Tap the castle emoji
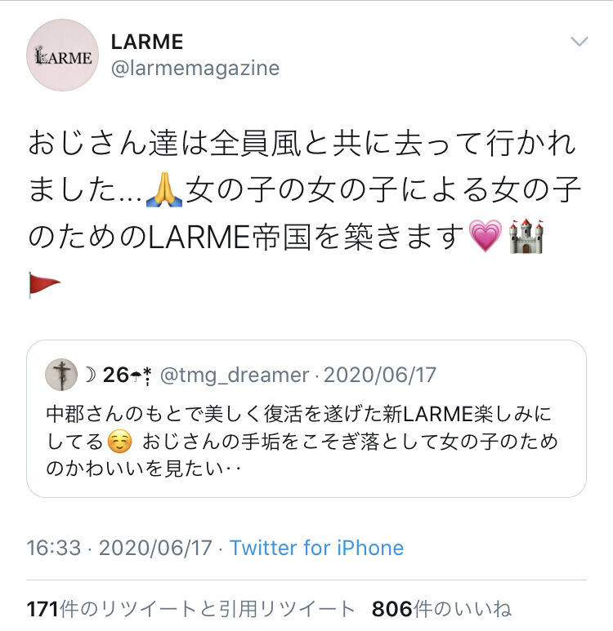 tap(526, 236)
